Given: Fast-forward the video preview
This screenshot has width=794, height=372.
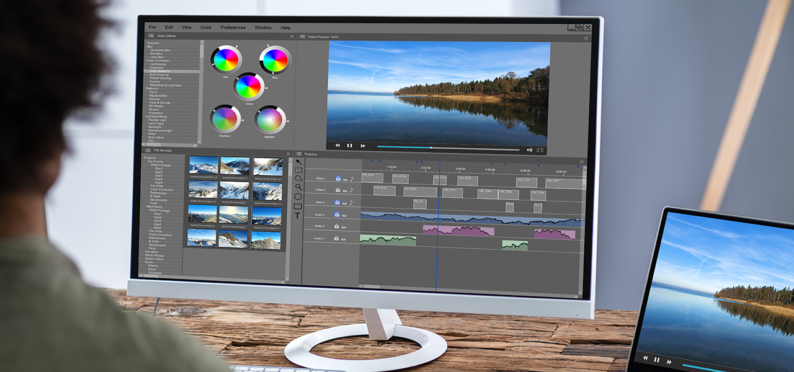Looking at the screenshot, I should click(363, 146).
